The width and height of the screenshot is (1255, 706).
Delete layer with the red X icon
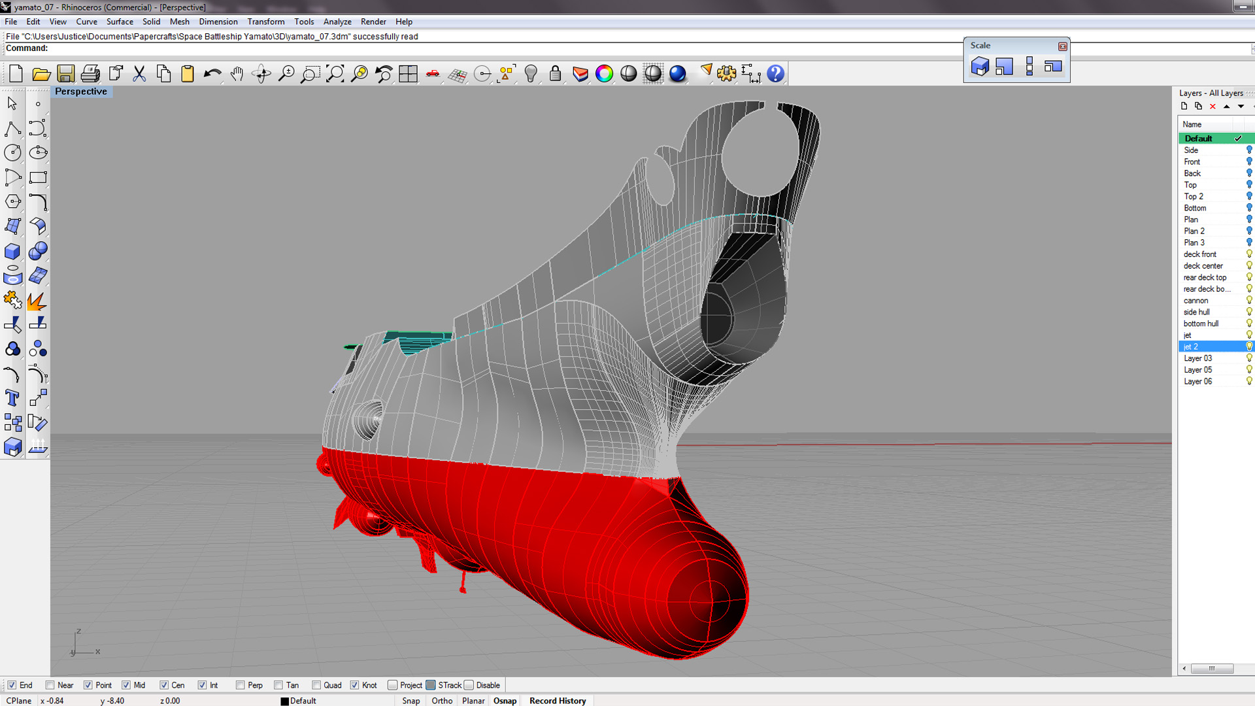1213,107
